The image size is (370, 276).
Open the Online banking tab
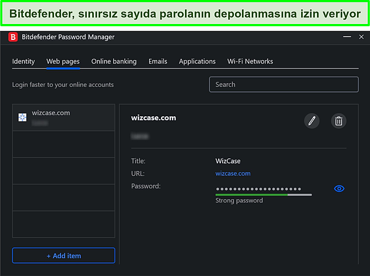pos(114,62)
